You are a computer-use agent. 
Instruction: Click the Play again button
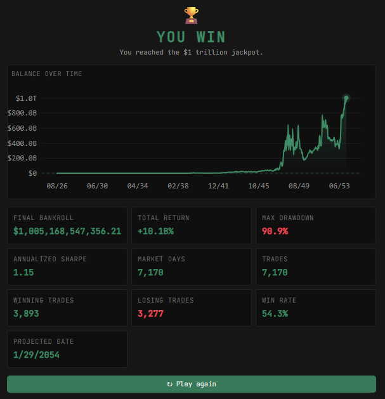[192, 384]
